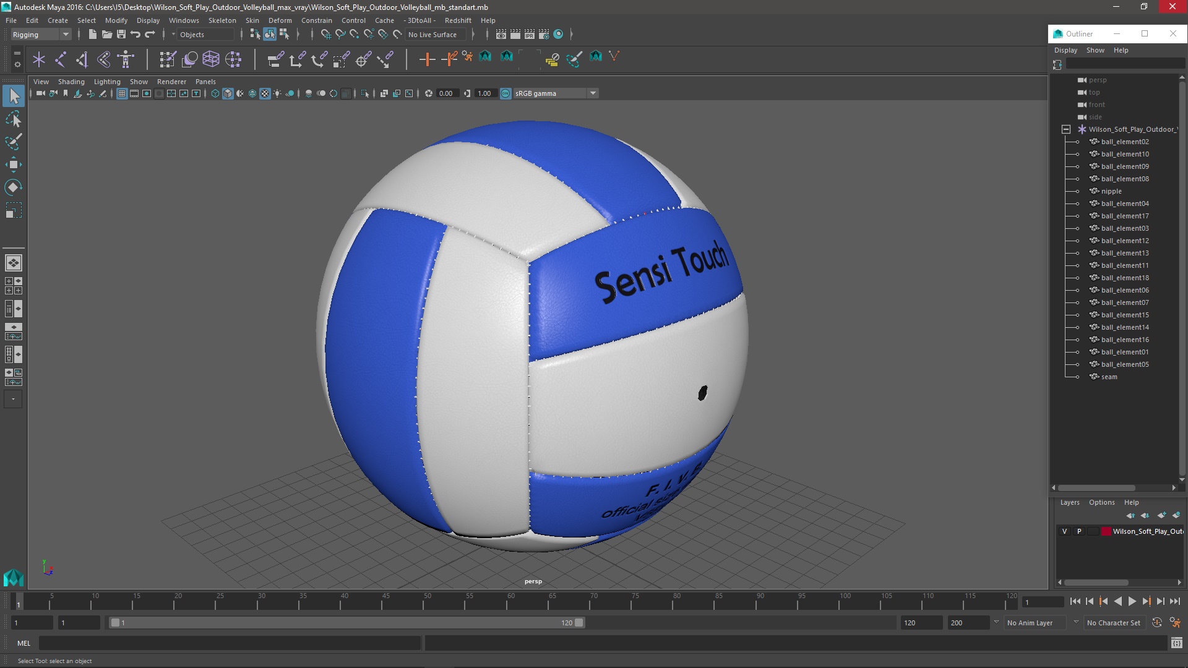The width and height of the screenshot is (1188, 668).
Task: Toggle viewport grid display
Action: tap(122, 93)
